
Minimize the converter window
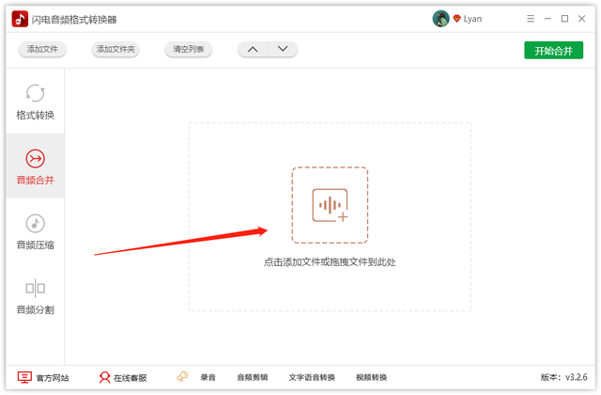(x=547, y=19)
